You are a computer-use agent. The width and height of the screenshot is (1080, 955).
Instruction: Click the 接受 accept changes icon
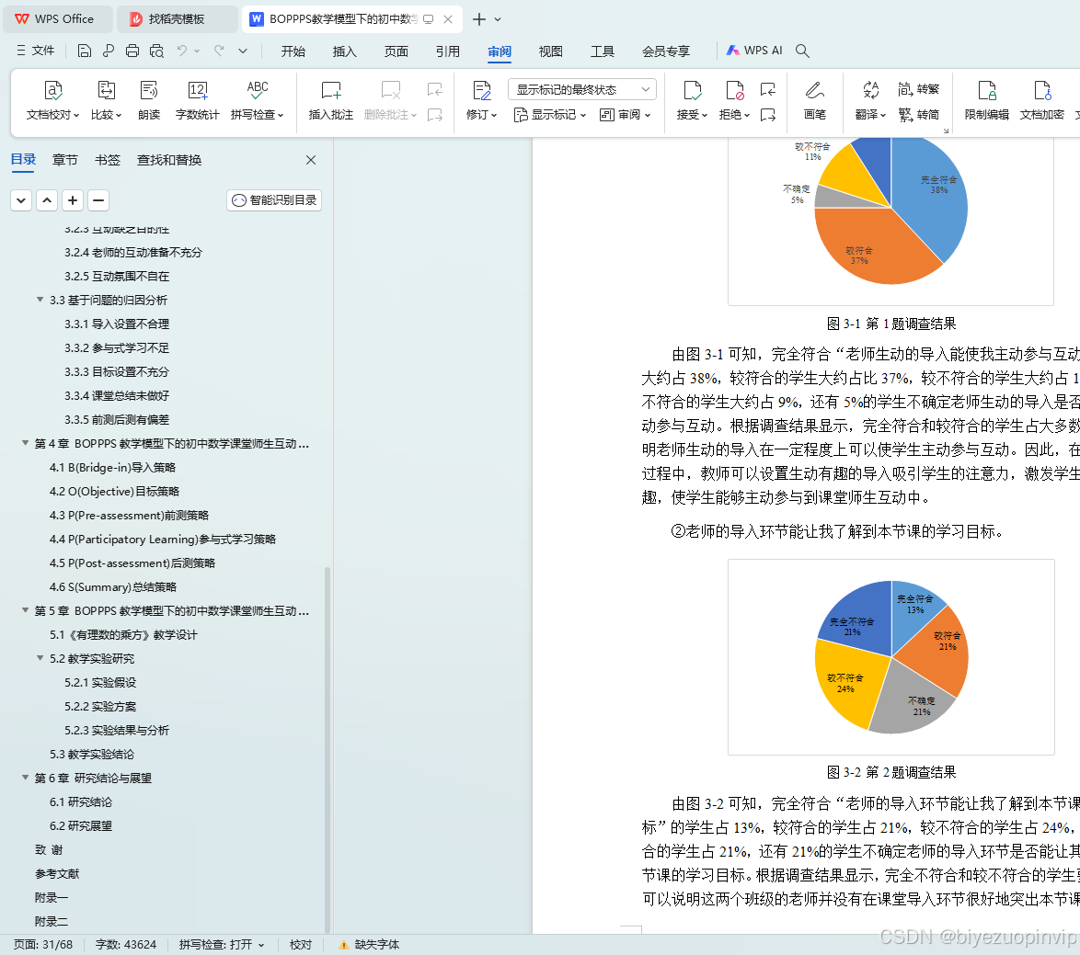coord(692,100)
